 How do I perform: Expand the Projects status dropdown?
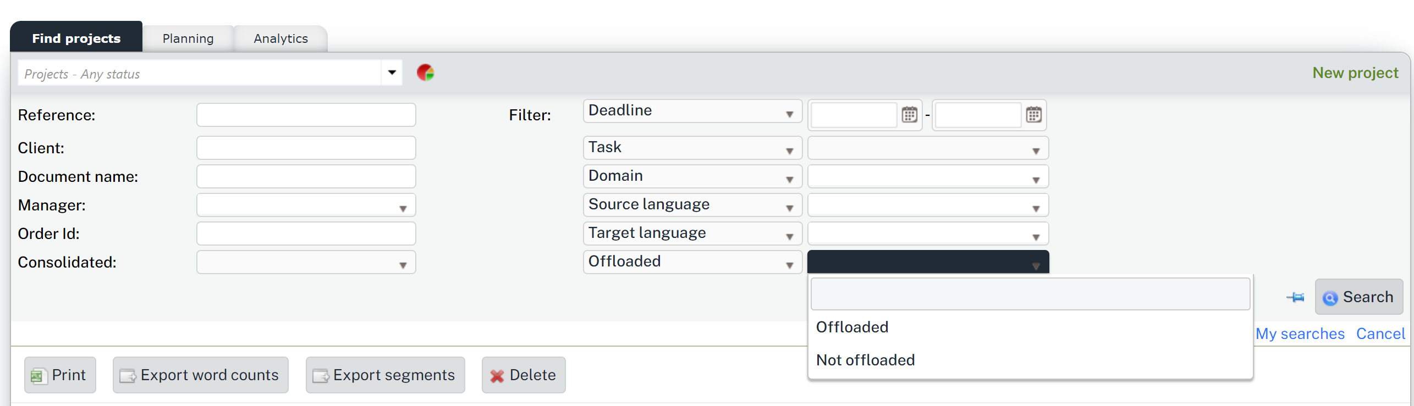pos(392,73)
